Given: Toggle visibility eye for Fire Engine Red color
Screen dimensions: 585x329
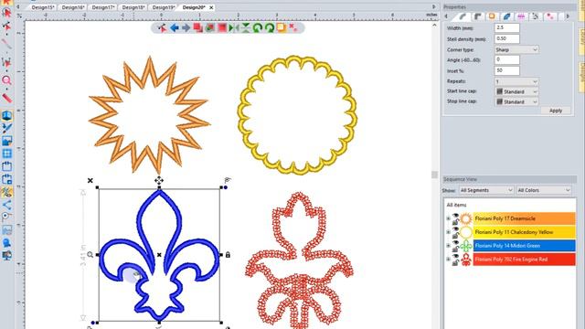Looking at the screenshot, I should 455,257.
